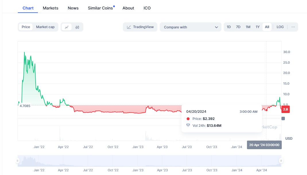The image size is (307, 175).
Task: Select the 1Y time range
Action: [x=258, y=27]
